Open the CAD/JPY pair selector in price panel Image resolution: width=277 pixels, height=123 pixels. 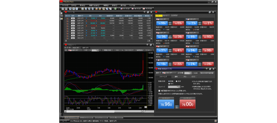pyautogui.click(x=193, y=46)
